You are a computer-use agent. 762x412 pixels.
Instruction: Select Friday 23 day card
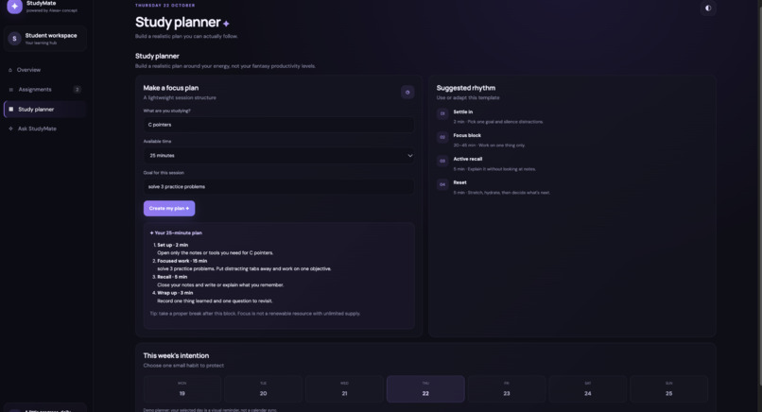point(507,388)
